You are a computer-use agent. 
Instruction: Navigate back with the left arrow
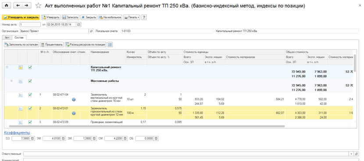click(18, 6)
